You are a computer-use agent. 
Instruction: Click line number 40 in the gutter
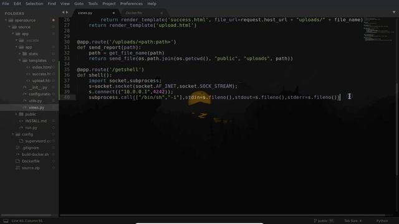(x=67, y=97)
